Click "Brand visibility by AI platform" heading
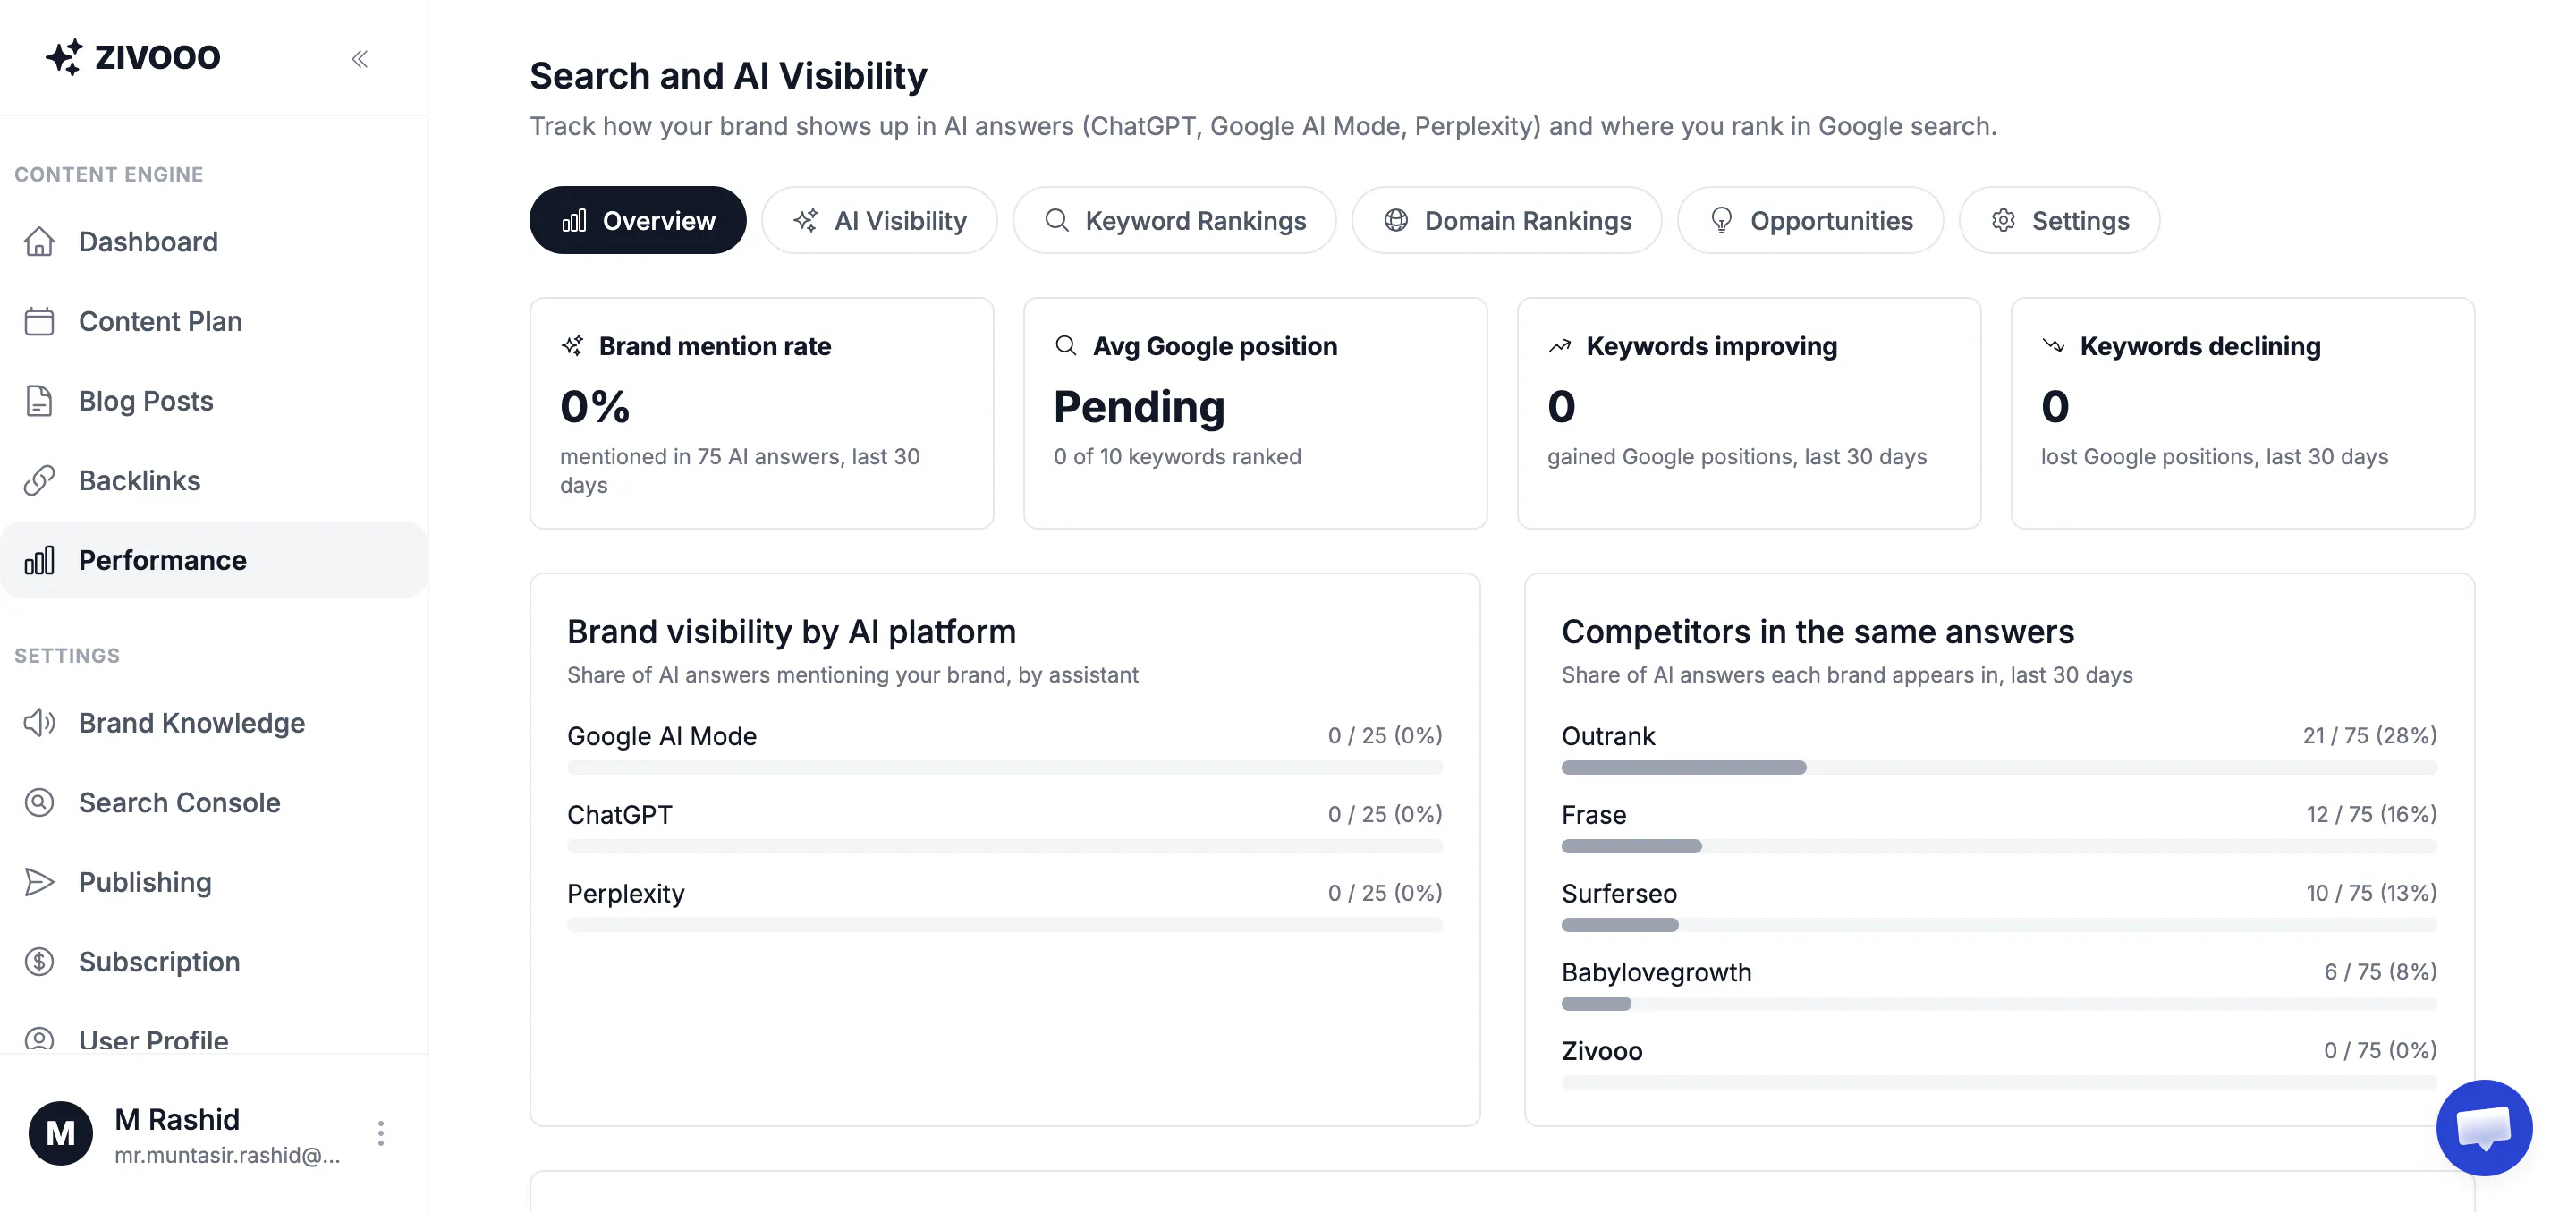The width and height of the screenshot is (2576, 1213). pos(791,632)
